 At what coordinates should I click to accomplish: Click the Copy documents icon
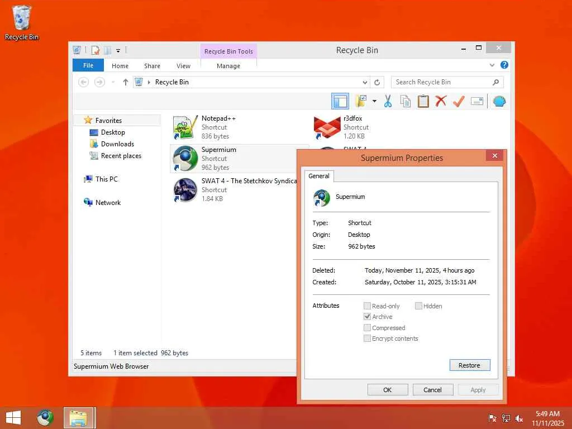click(x=406, y=101)
